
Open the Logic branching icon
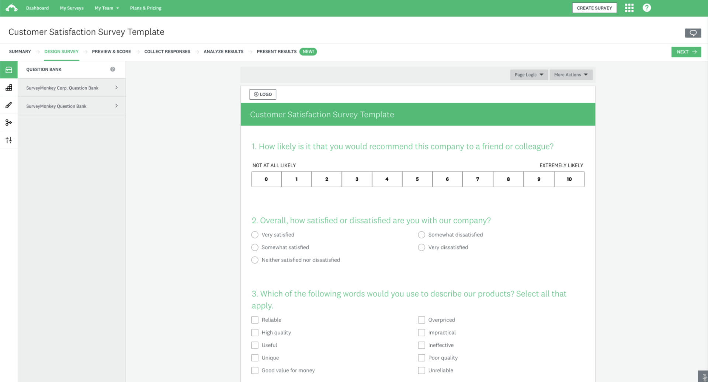pyautogui.click(x=9, y=123)
